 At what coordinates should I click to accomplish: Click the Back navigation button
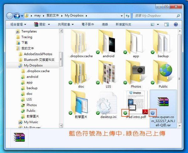pos(9,16)
